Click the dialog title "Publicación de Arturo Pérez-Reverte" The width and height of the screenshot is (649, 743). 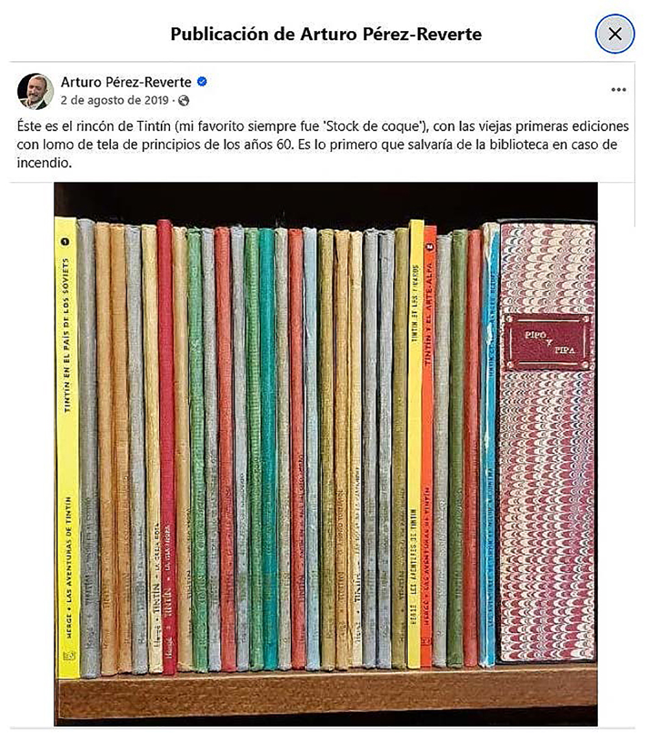[326, 34]
